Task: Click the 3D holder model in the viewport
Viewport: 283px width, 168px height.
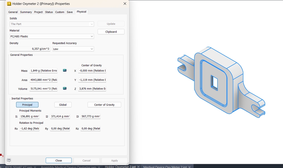Action: pos(221,82)
